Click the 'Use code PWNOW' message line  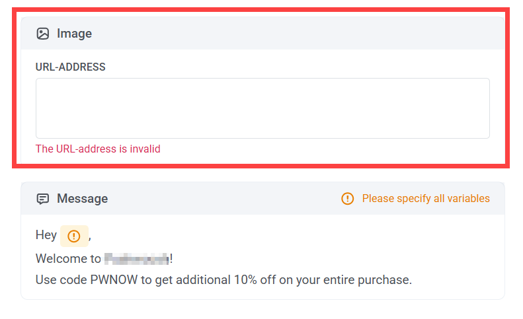[x=223, y=280]
